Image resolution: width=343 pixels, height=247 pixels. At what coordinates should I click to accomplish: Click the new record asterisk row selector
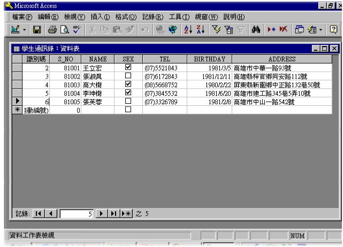tap(17, 110)
